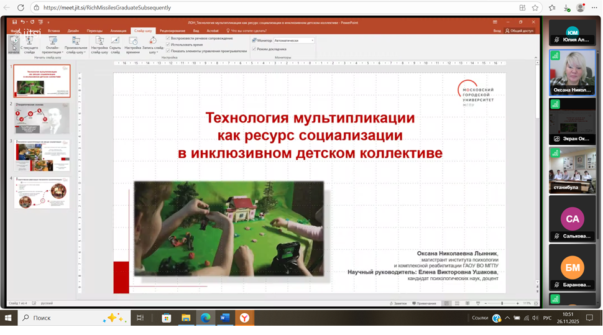
Task: Click the zoom slider in status bar
Action: [502, 303]
